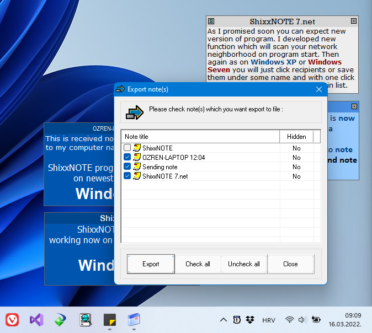The width and height of the screenshot is (372, 333).
Task: Check the ShixxNOTE row checkbox
Action: (x=127, y=148)
